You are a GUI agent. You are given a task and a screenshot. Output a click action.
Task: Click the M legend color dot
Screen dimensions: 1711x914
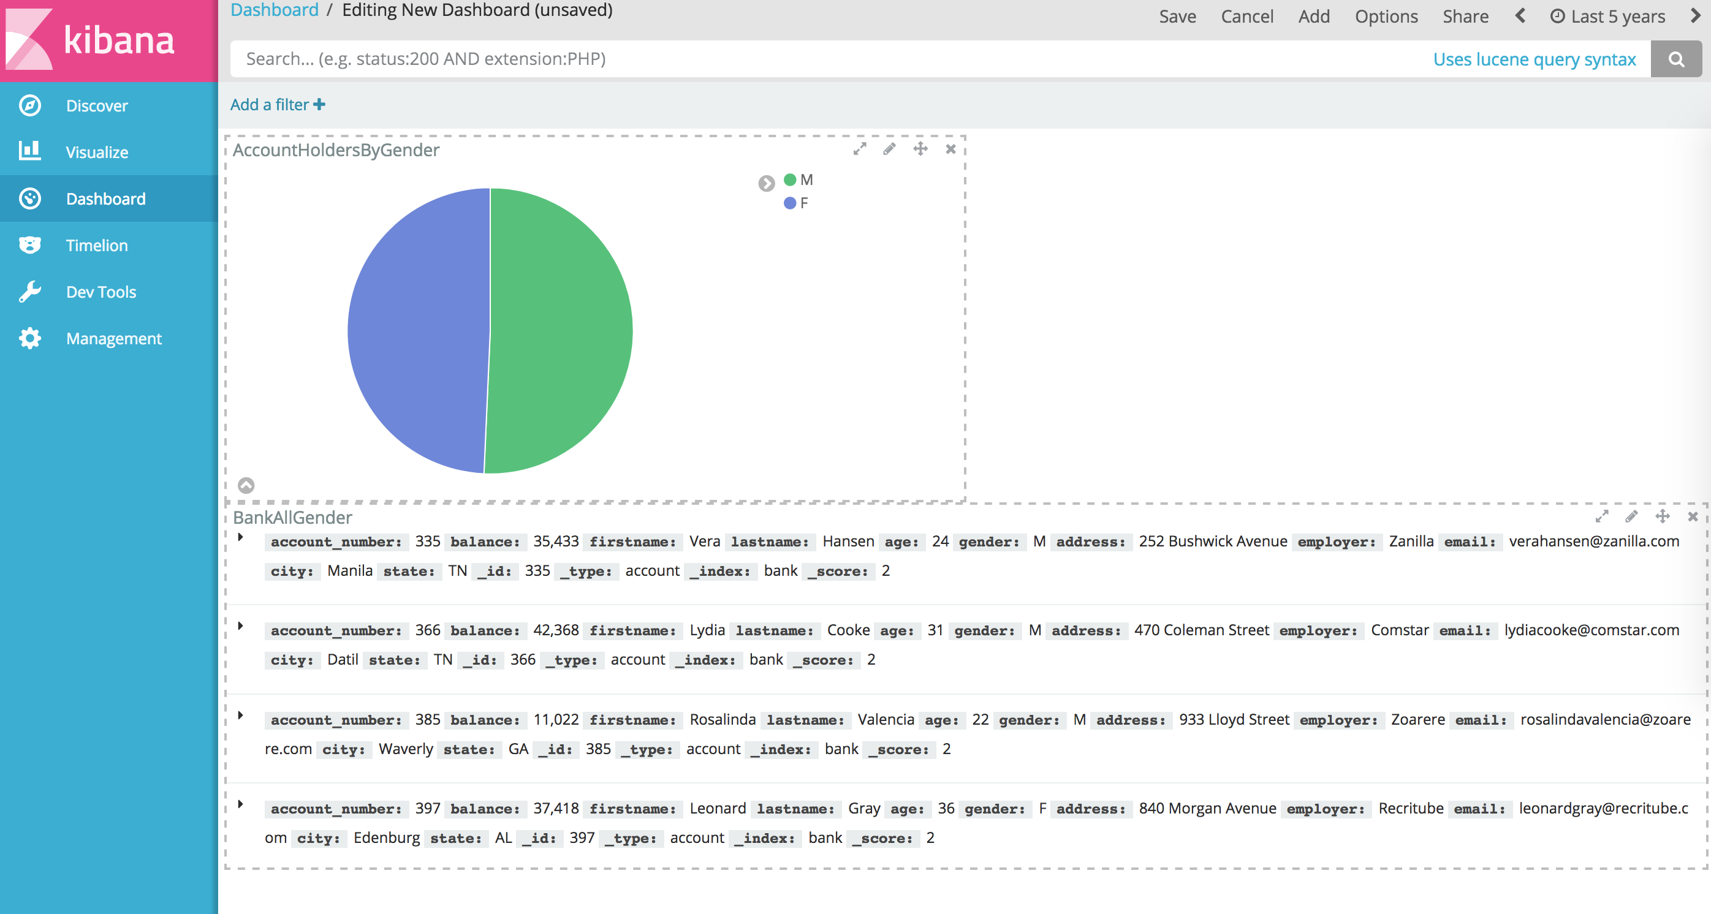[790, 180]
